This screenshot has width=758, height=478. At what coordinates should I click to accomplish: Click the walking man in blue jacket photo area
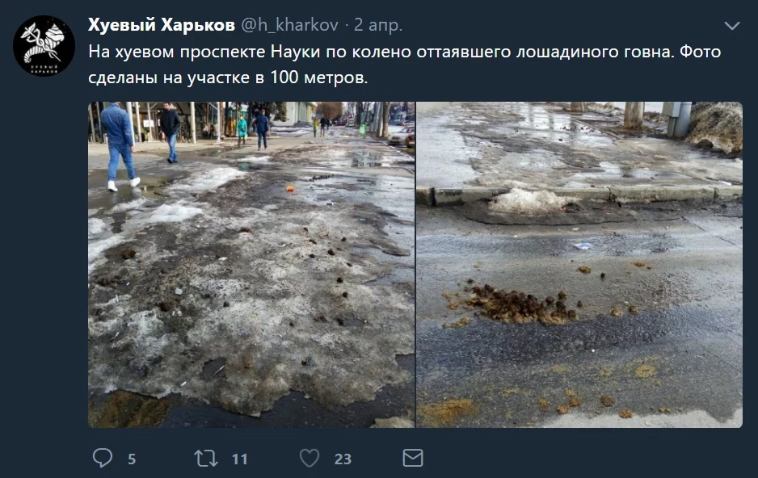coord(119,146)
